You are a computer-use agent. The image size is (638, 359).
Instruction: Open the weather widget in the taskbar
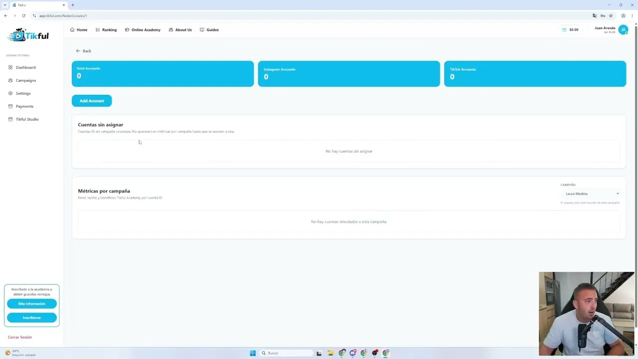click(x=20, y=353)
